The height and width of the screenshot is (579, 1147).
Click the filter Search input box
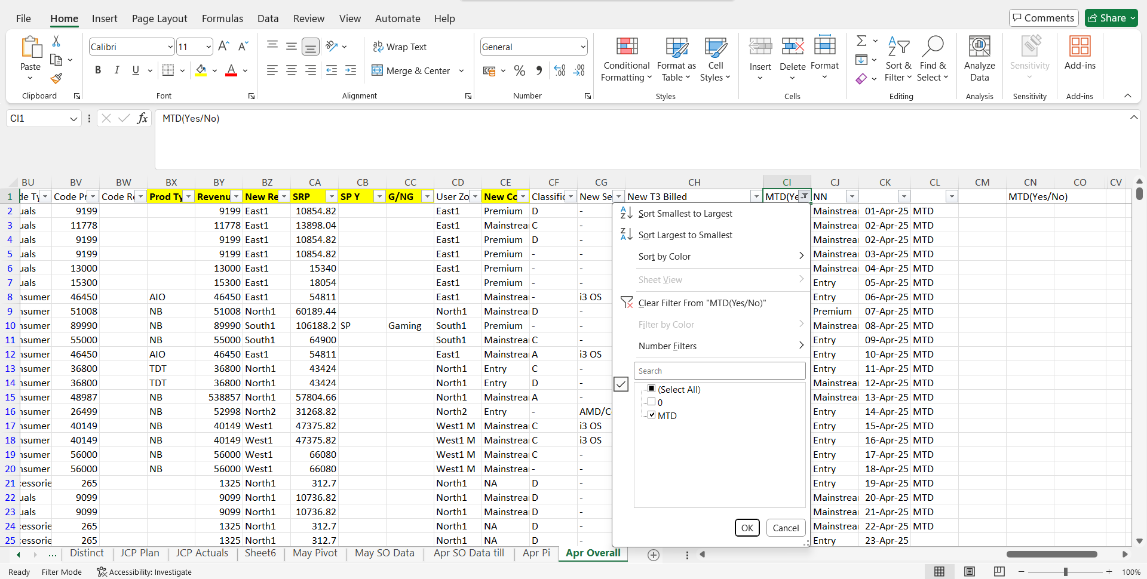[719, 371]
